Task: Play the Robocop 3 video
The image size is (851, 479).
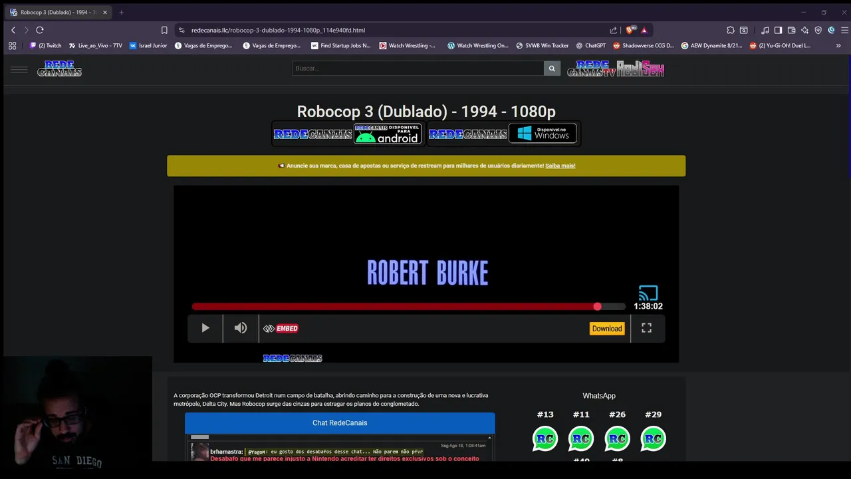Action: point(205,328)
